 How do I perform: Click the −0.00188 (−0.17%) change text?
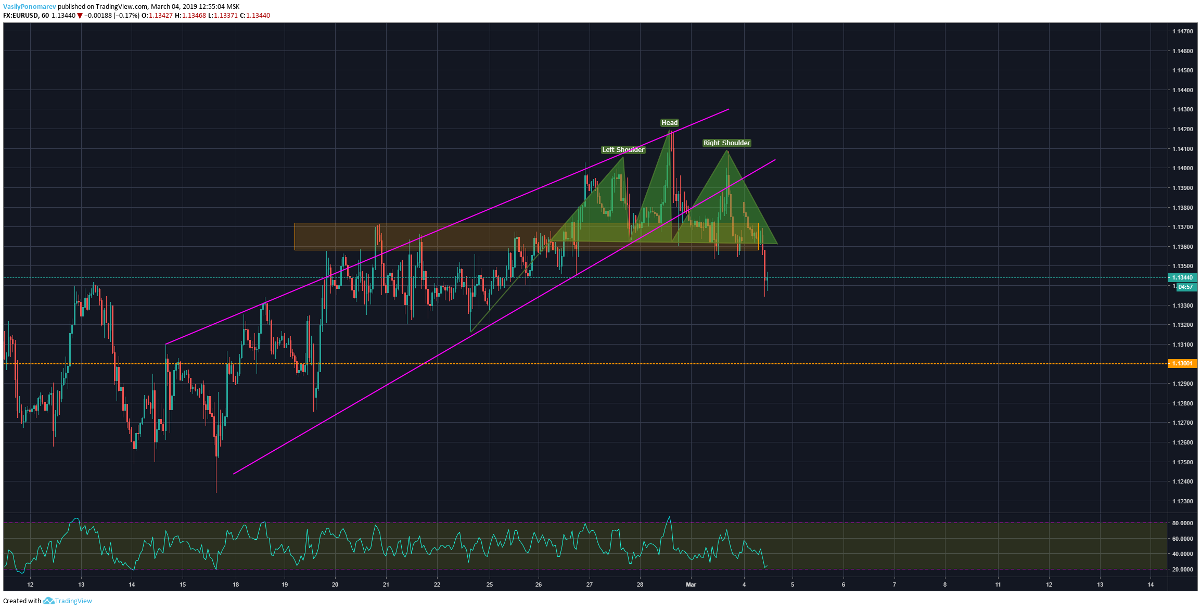pyautogui.click(x=112, y=16)
